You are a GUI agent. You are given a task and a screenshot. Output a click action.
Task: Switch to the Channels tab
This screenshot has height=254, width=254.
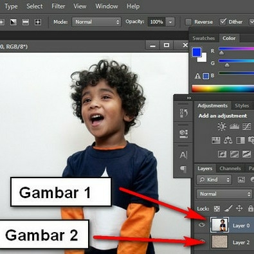(230, 168)
